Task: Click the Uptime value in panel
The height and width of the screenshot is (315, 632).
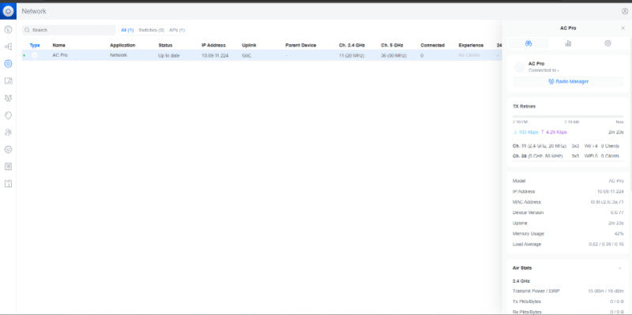Action: pos(617,223)
